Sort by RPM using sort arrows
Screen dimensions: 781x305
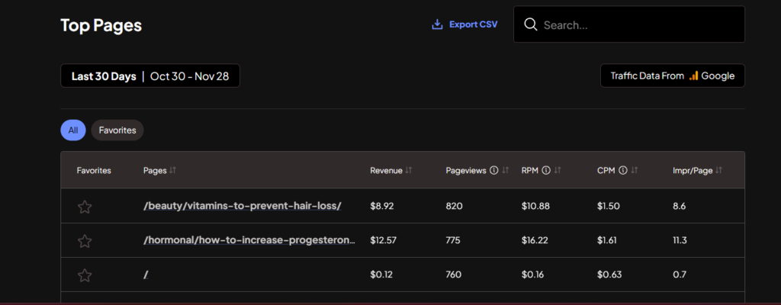click(558, 171)
